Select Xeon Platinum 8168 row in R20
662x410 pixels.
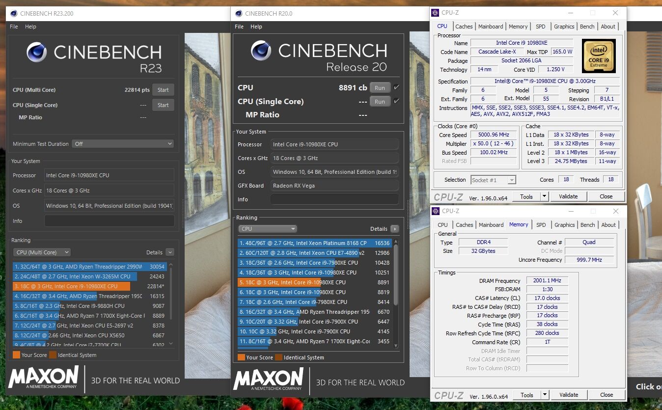click(315, 243)
